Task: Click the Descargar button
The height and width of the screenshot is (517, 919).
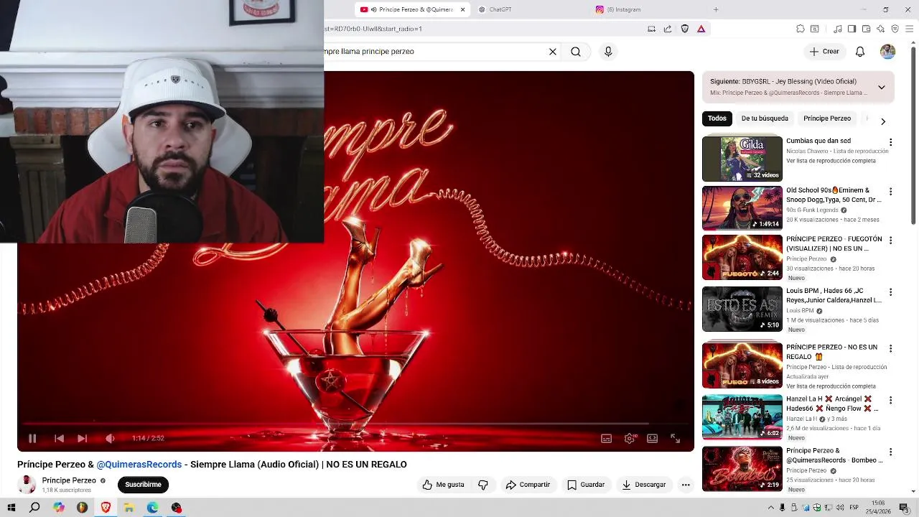Action: coord(644,485)
